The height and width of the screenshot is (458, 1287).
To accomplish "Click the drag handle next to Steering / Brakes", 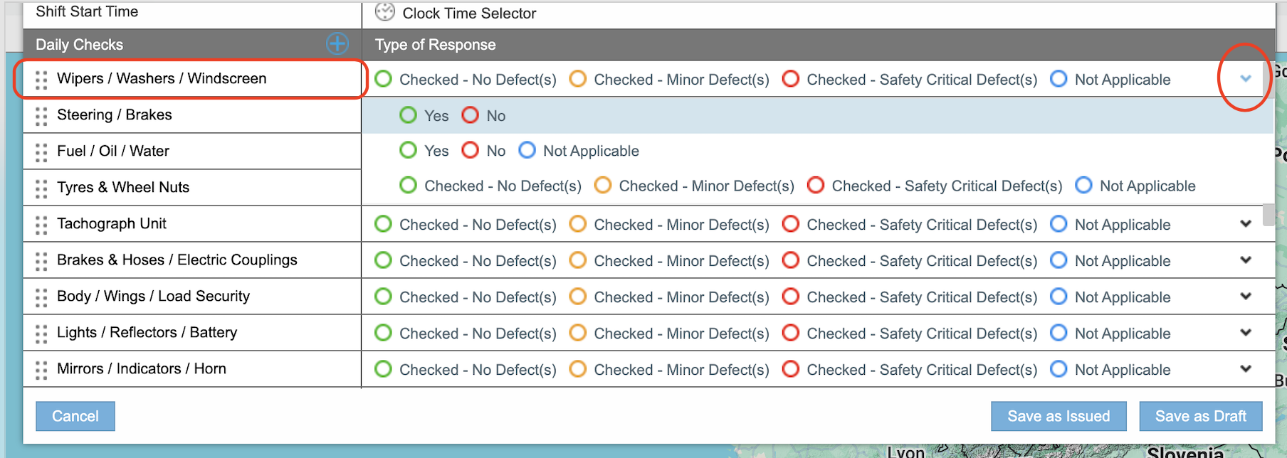I will click(x=41, y=115).
